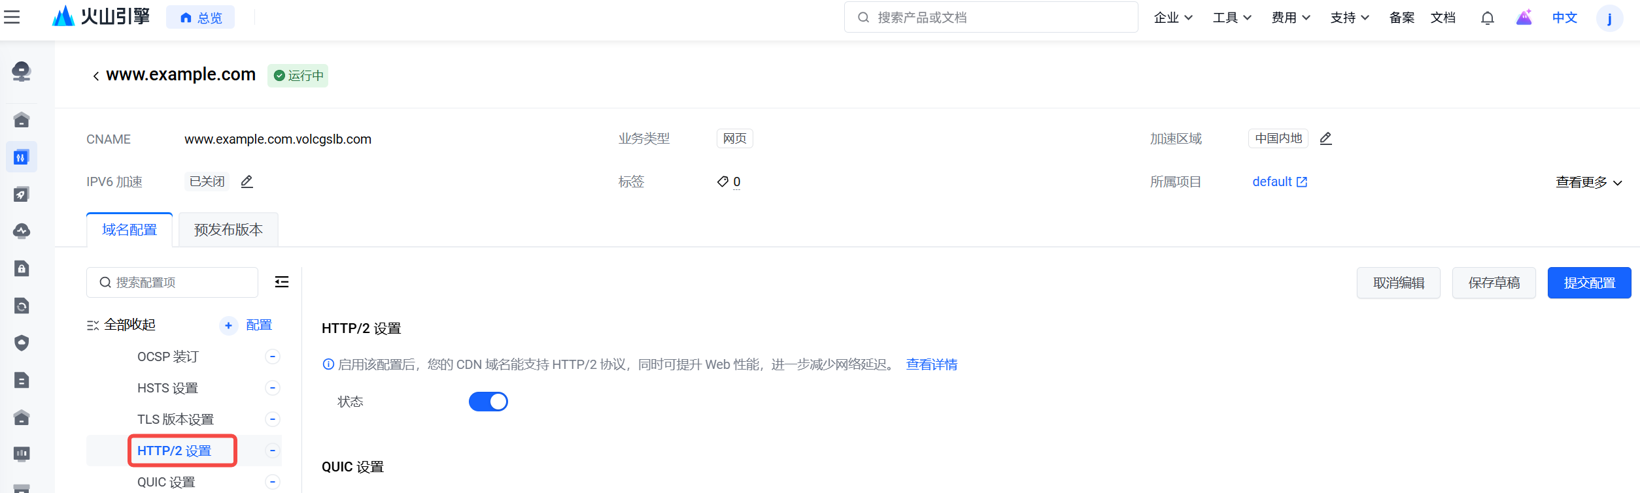Open the refresh document sidebar icon
Screen dimensions: 1640x493
[x=22, y=306]
